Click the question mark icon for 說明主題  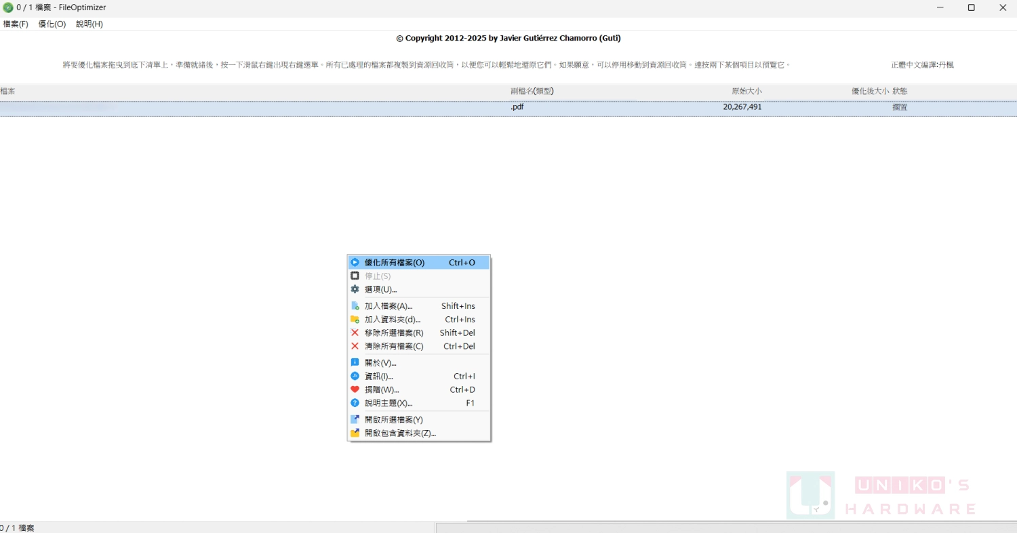pyautogui.click(x=355, y=403)
